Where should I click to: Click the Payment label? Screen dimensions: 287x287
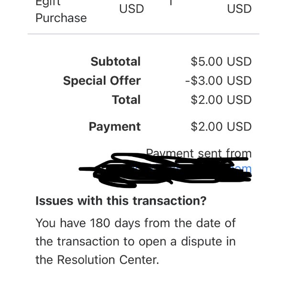pyautogui.click(x=115, y=127)
